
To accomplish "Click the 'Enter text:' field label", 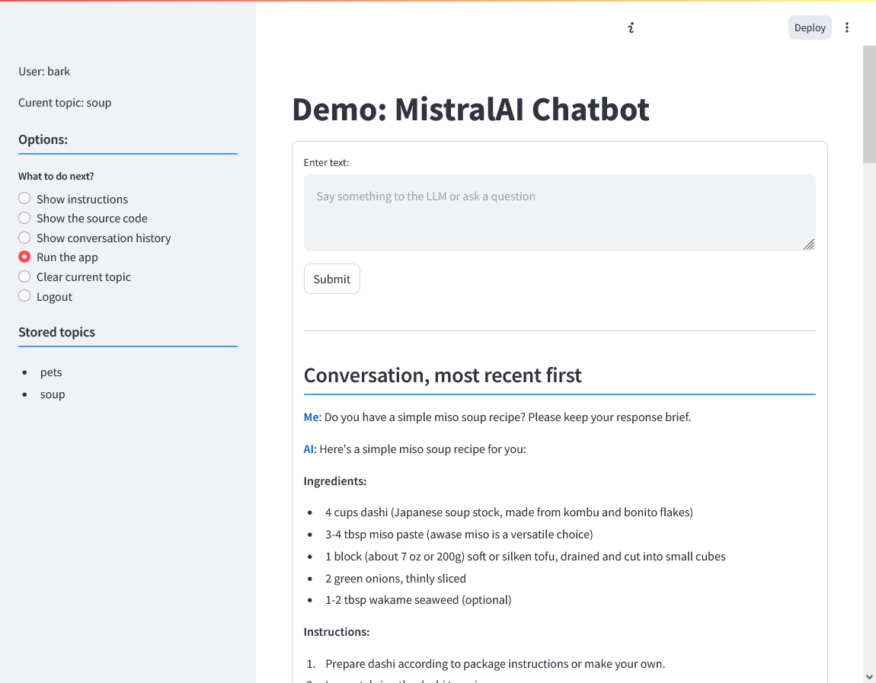I will [326, 162].
